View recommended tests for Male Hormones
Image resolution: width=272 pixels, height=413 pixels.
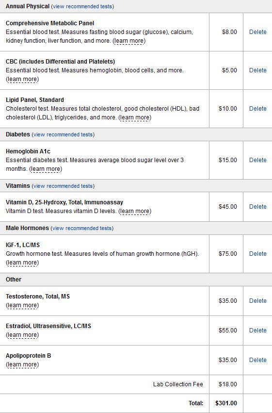click(82, 228)
